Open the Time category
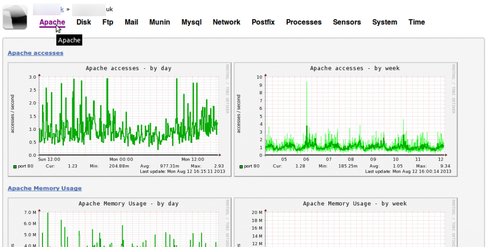Image resolution: width=489 pixels, height=247 pixels. point(416,22)
